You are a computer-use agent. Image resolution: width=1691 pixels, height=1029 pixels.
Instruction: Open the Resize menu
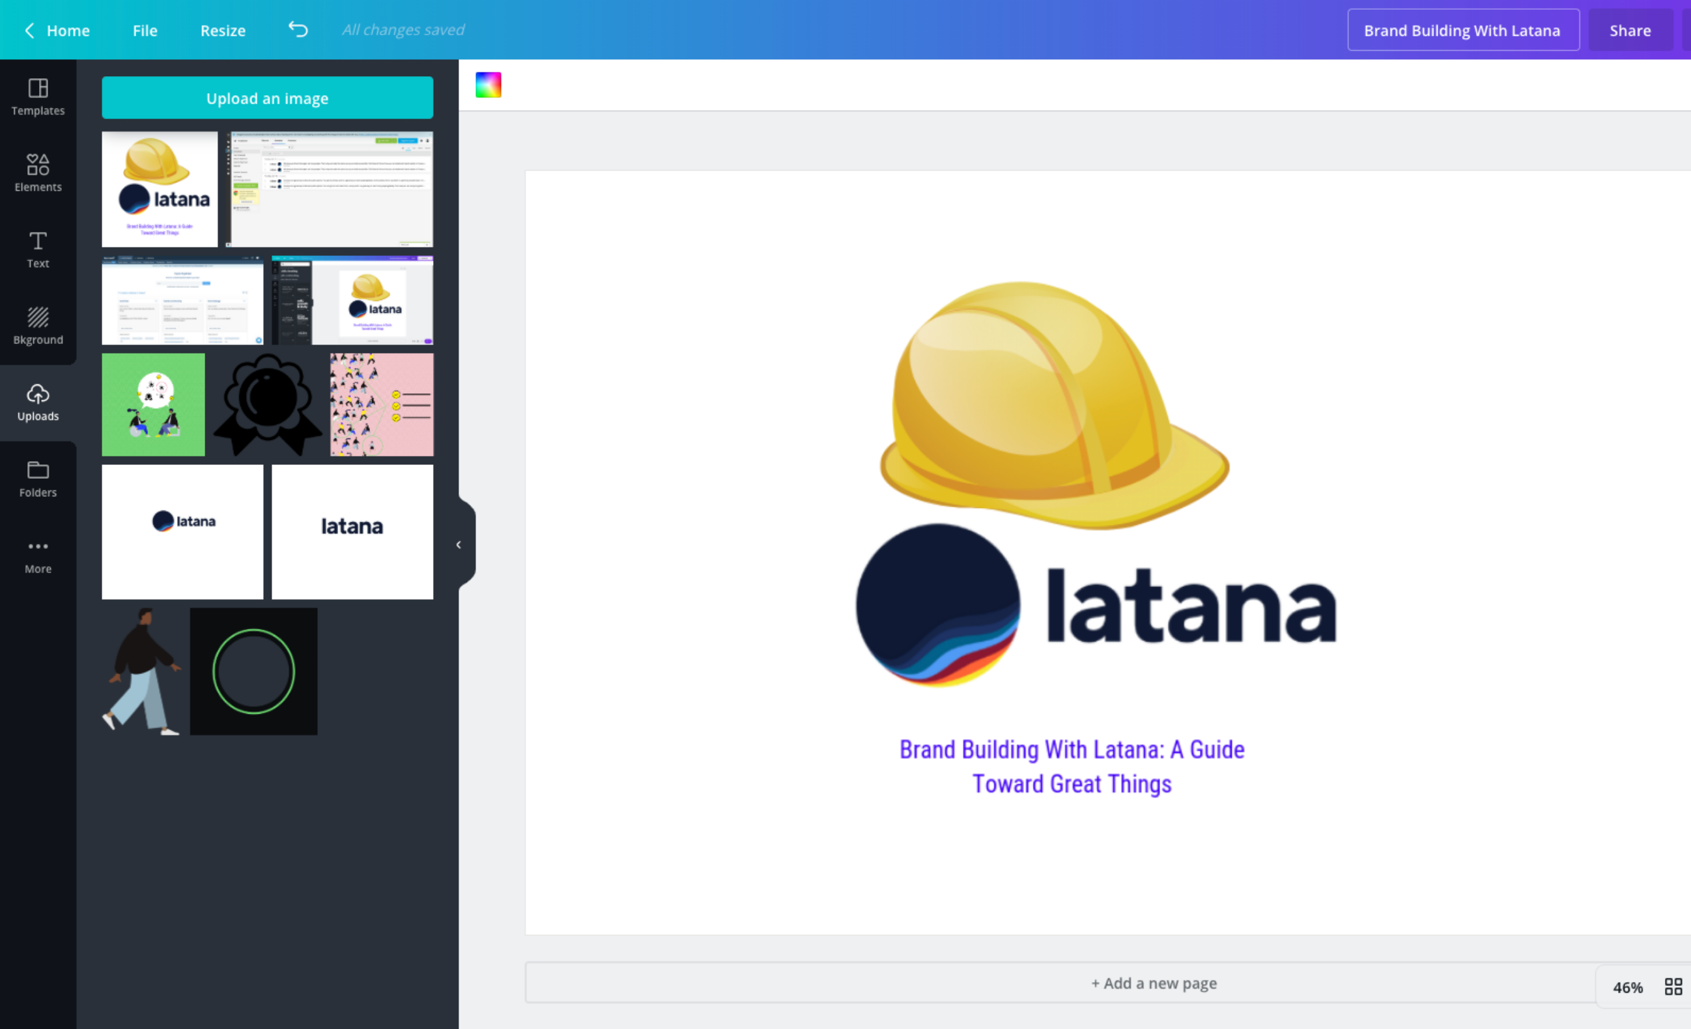223,30
